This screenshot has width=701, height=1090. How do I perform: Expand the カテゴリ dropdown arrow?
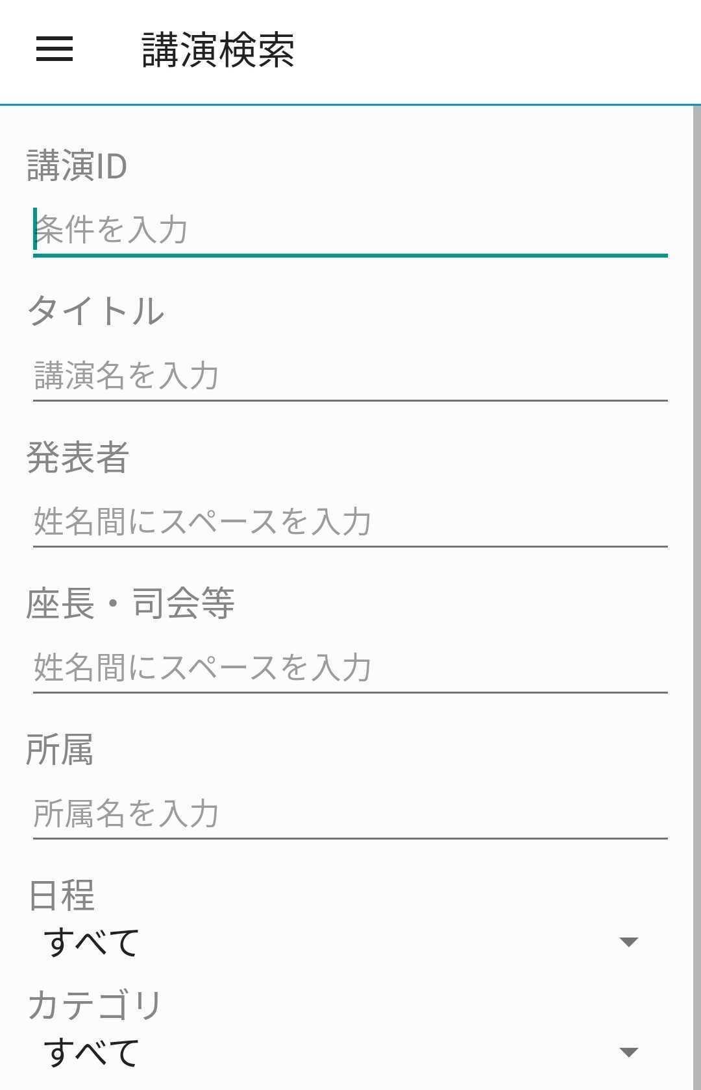(628, 1052)
